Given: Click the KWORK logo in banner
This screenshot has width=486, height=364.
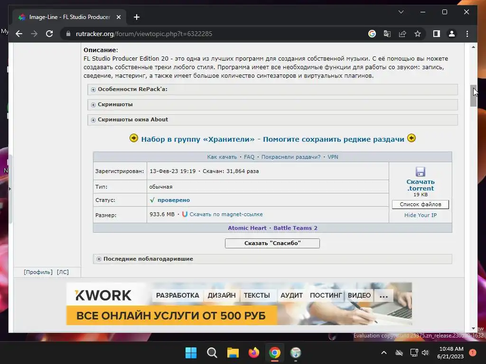Looking at the screenshot, I should [x=103, y=295].
